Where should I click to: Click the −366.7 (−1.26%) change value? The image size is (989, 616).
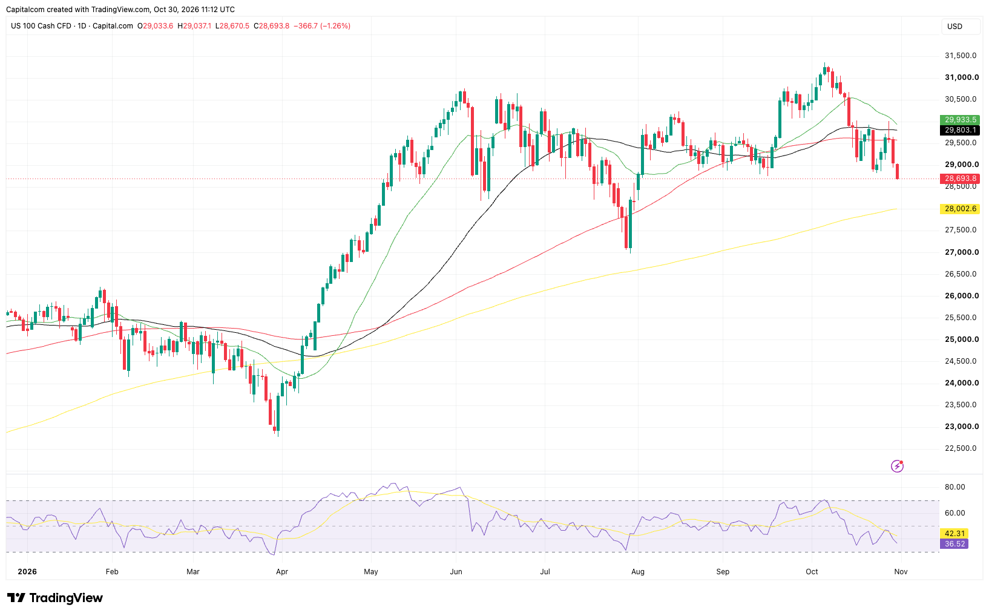(322, 26)
